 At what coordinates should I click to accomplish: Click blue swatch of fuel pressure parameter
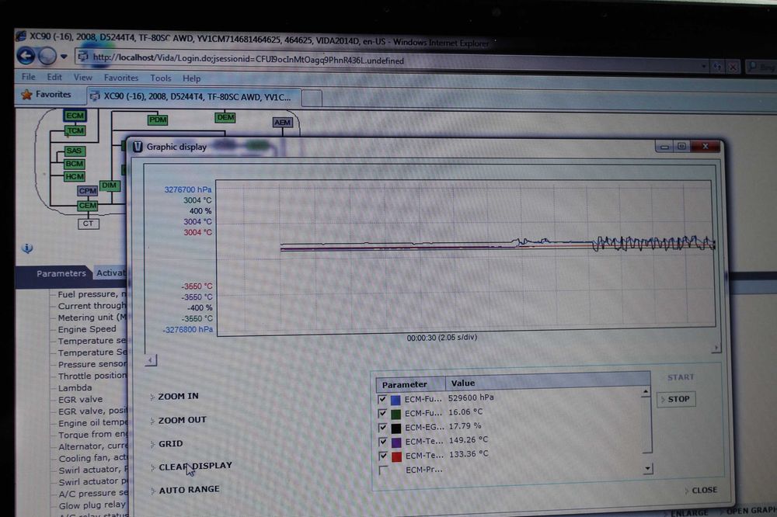396,400
